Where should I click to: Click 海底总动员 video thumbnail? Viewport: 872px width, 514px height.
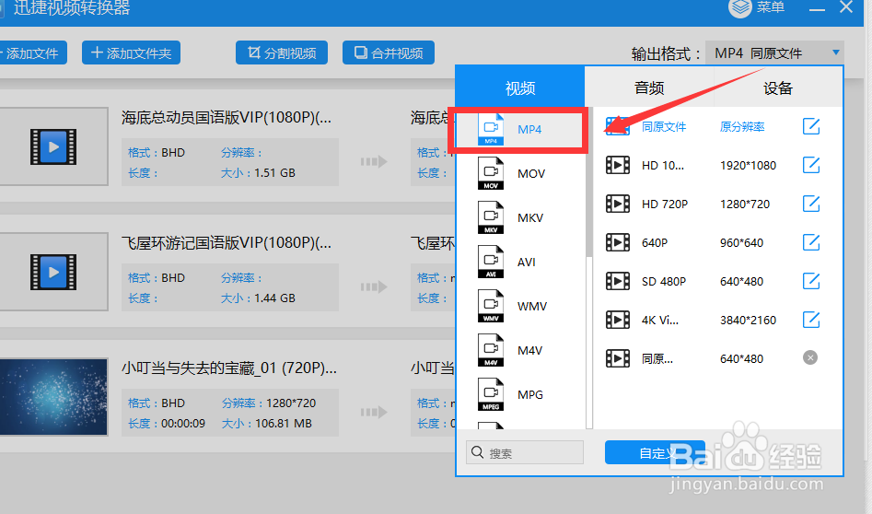(x=53, y=146)
